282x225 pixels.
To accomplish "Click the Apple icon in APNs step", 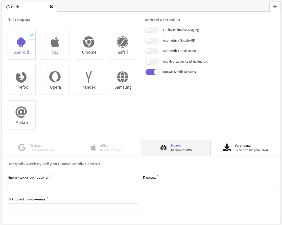I will coord(93,147).
